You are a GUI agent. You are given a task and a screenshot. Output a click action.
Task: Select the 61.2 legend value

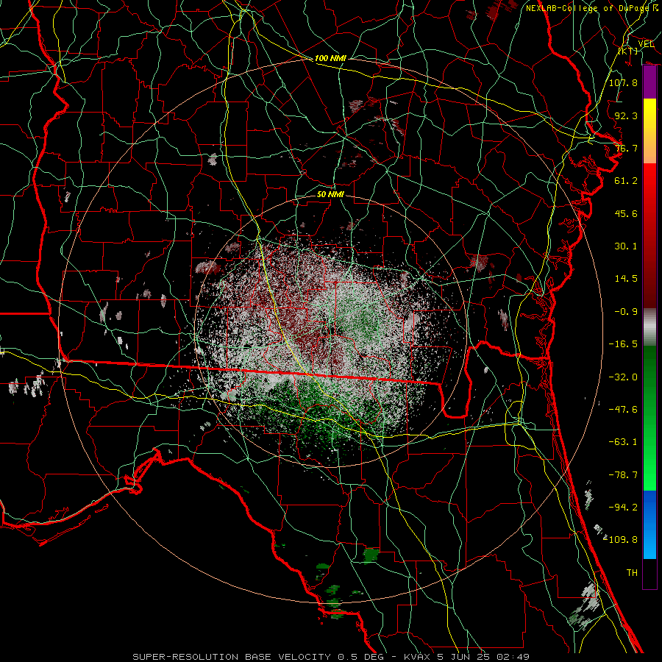click(x=626, y=181)
